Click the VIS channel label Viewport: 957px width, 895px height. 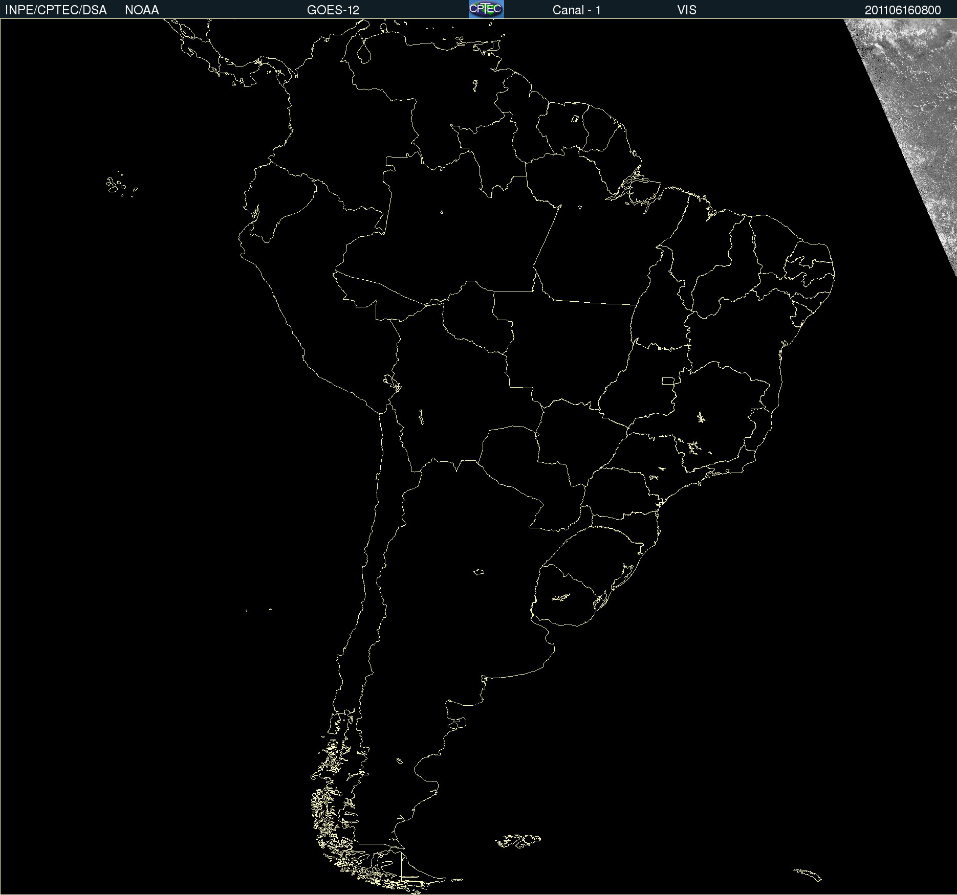click(687, 10)
